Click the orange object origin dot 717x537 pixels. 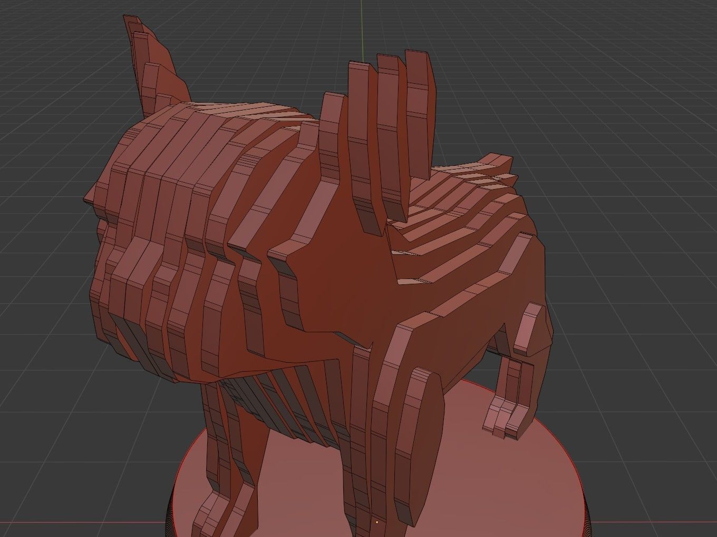point(377,522)
